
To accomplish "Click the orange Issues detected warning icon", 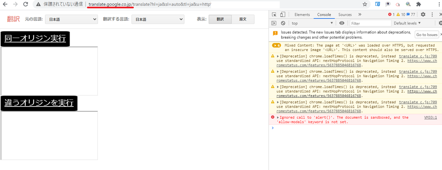I will pyautogui.click(x=275, y=33).
